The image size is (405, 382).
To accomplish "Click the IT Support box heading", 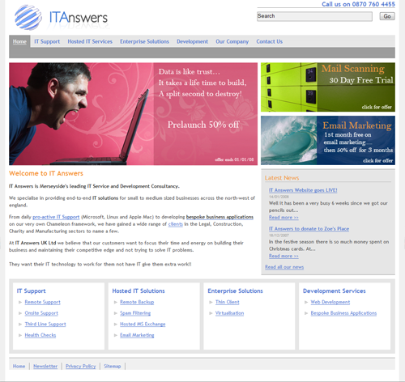I will 32,291.
